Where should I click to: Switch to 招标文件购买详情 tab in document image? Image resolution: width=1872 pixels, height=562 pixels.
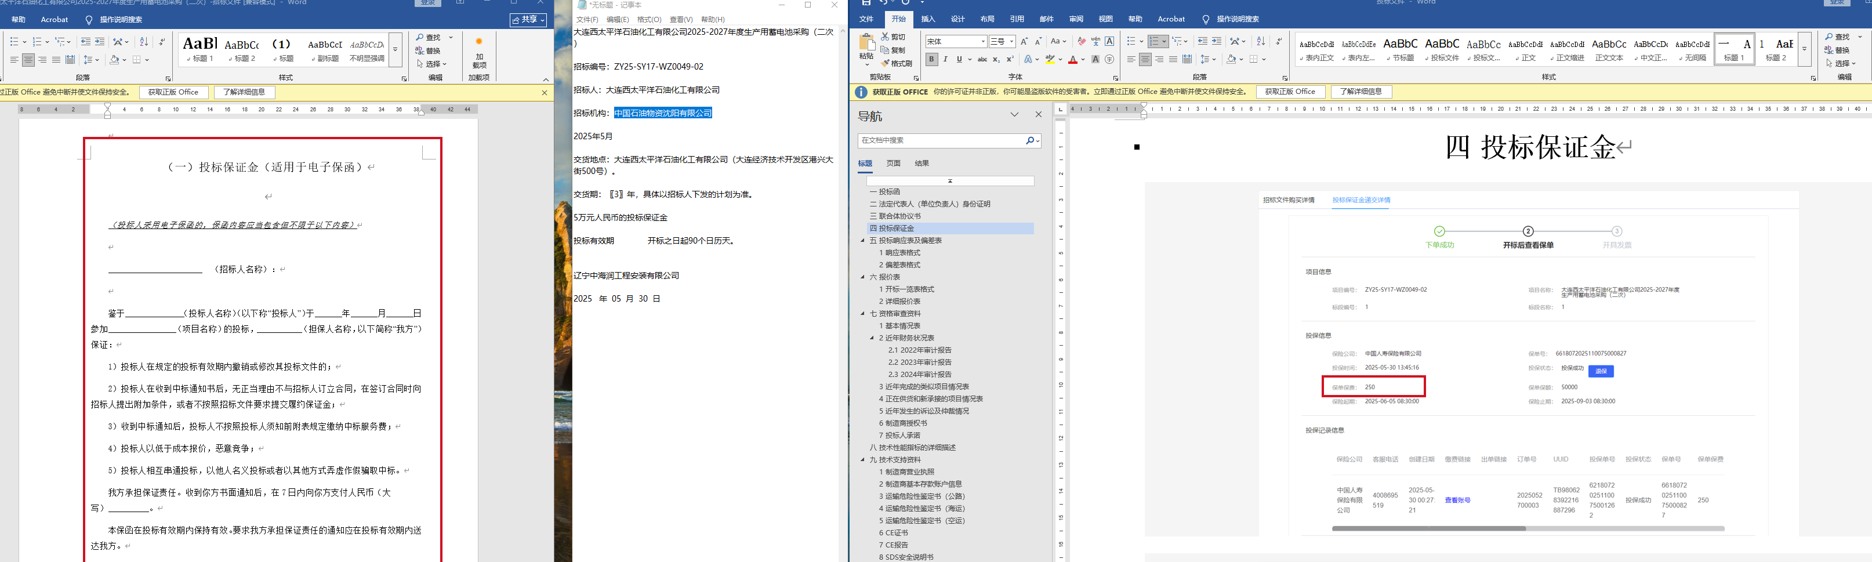coord(1289,200)
